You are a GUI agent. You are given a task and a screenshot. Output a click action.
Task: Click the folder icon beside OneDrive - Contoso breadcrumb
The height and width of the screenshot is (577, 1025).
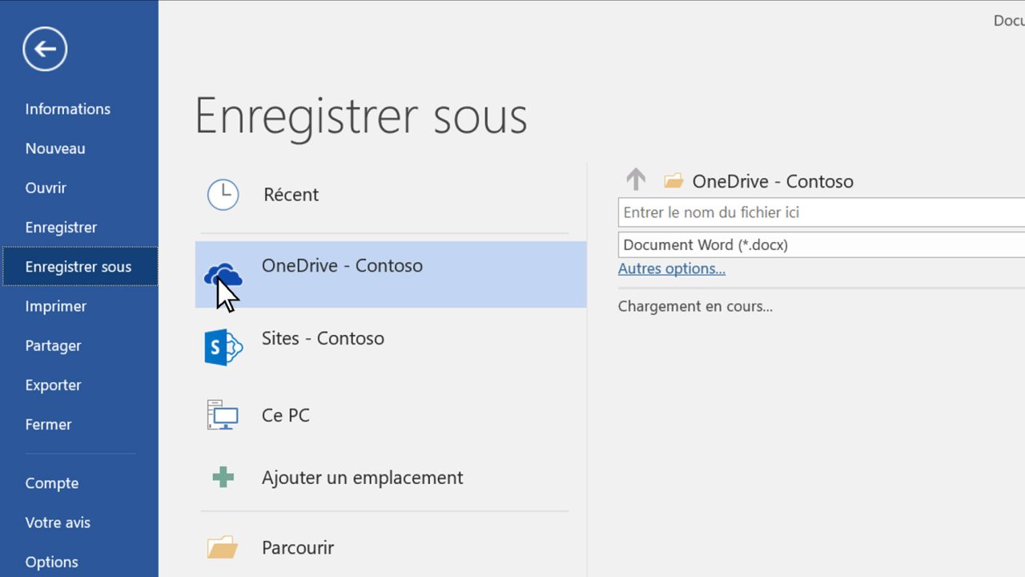click(x=673, y=180)
